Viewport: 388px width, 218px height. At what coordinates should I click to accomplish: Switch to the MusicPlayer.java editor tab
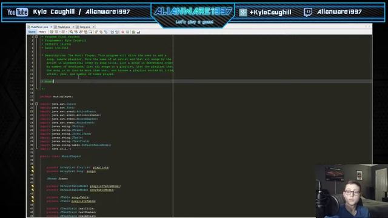39,27
